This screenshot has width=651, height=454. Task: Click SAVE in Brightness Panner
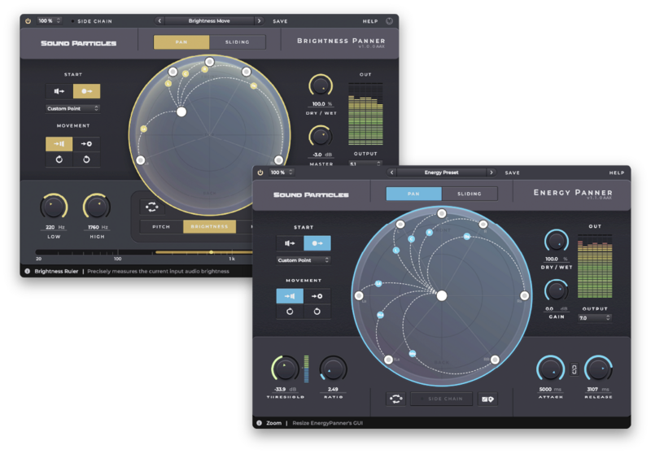280,21
